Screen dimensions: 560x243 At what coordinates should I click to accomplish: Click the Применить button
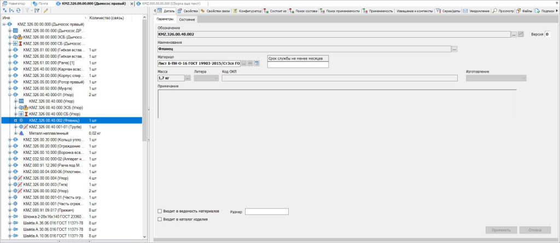[x=500, y=230]
